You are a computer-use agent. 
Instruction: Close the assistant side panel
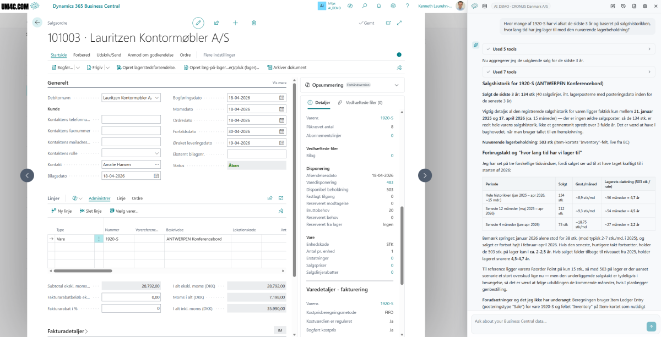655,6
